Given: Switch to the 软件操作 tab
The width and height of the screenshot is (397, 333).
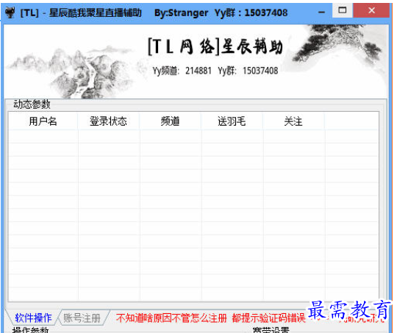Looking at the screenshot, I should pos(33,318).
